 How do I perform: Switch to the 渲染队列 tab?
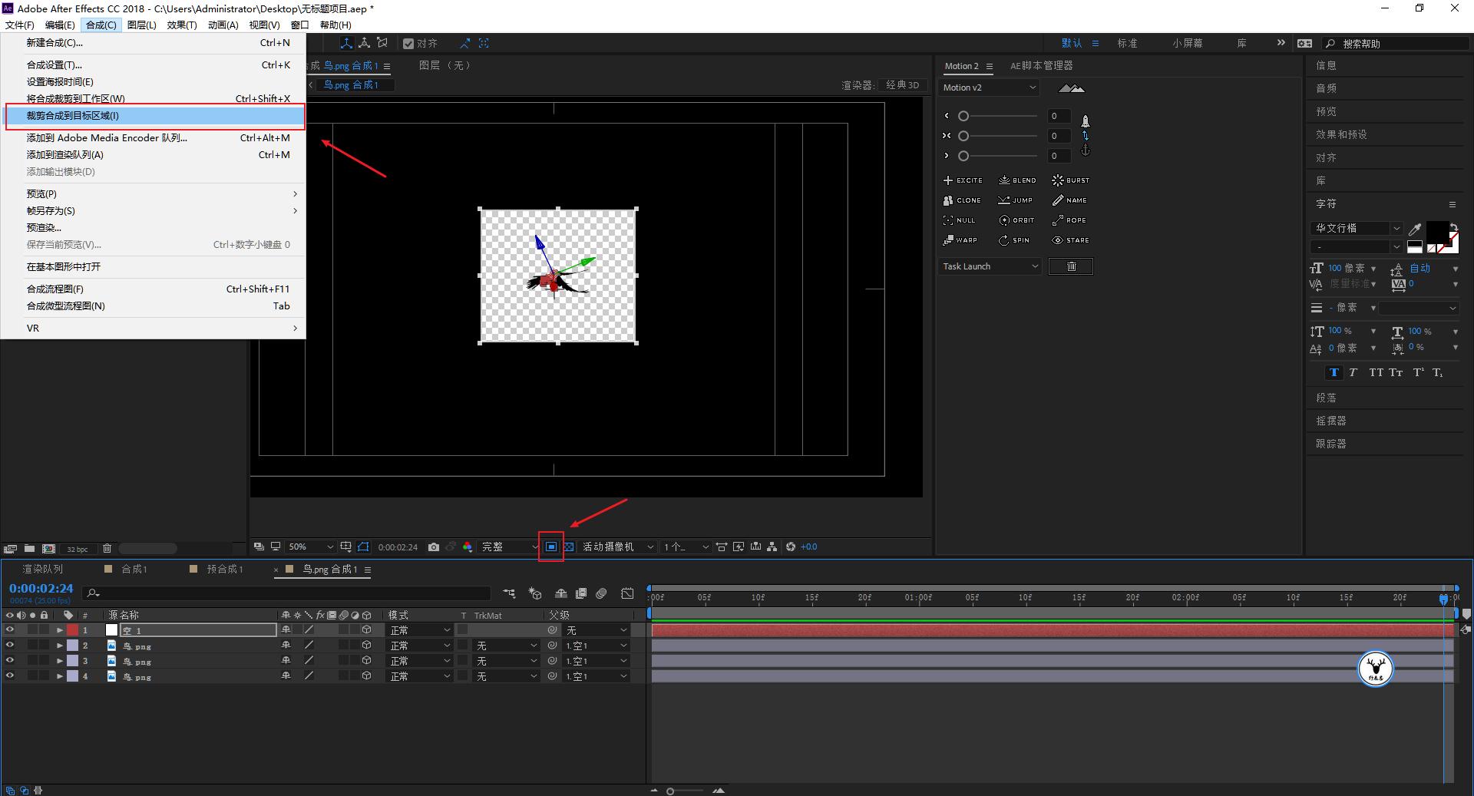[x=42, y=570]
